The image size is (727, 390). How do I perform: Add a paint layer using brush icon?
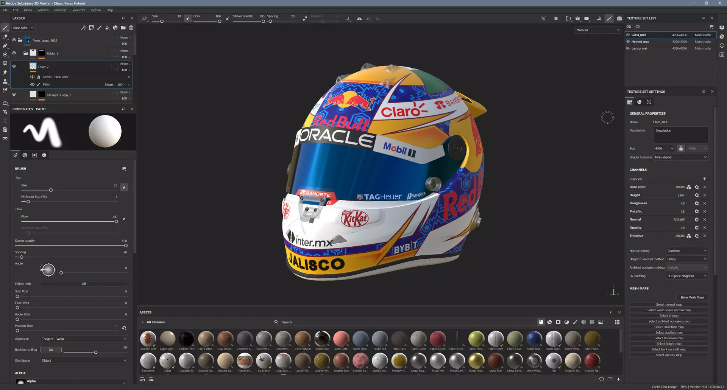[99, 28]
